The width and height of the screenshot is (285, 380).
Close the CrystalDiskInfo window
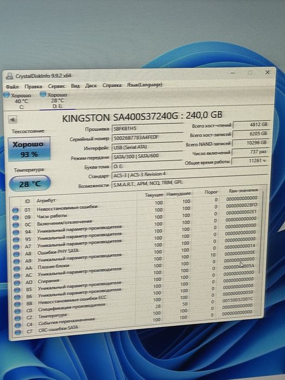(x=267, y=72)
